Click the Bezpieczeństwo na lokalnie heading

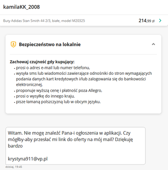point(50,45)
